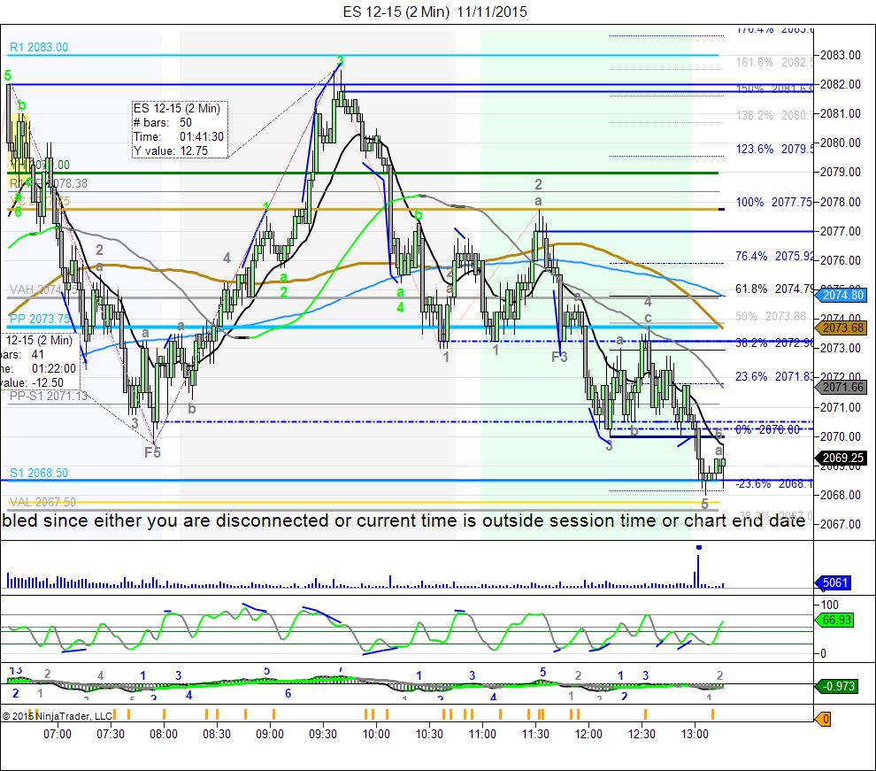Select the 50% 2073.88 Fibonacci label
Viewport: 876px width, 771px height.
(771, 316)
